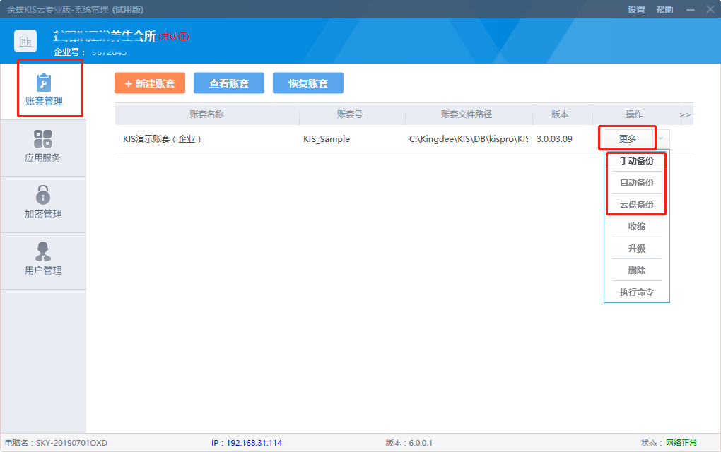Screen dimensions: 721x452
Task: Click the 账套名称 column header
Action: coord(207,114)
